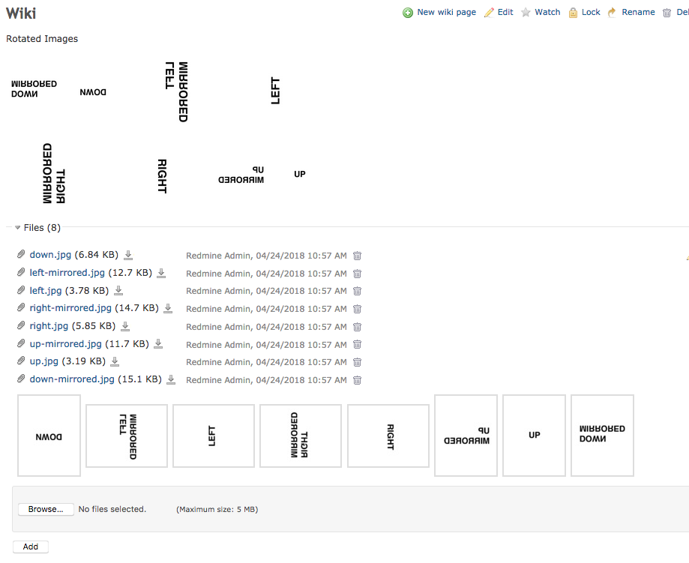Open the left-mirrored.jpg file link
Image resolution: width=689 pixels, height=563 pixels.
[x=67, y=273]
